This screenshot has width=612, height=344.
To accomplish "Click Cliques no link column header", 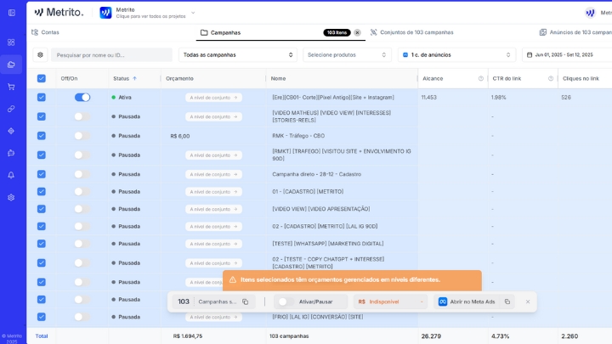I will 581,78.
